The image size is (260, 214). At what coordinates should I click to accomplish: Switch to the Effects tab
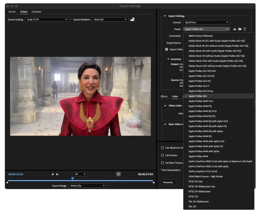click(x=164, y=96)
